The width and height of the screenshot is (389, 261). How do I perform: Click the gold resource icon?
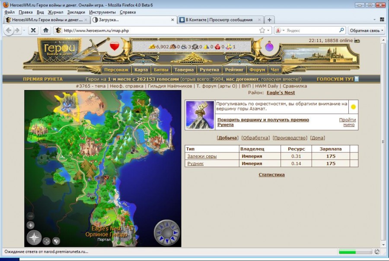tap(152, 47)
